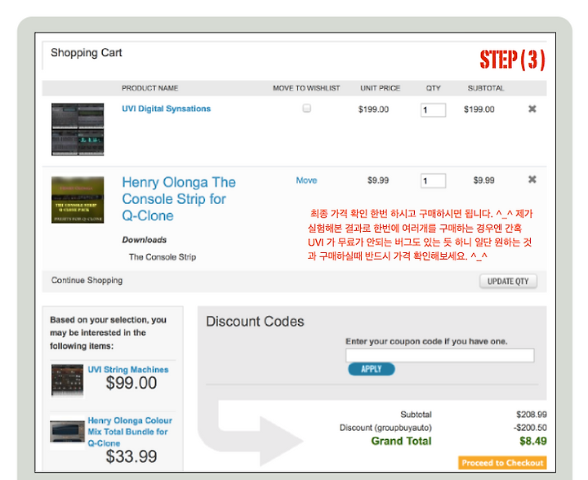The width and height of the screenshot is (588, 480).
Task: Click the $199.00 subtotal of UVI Digital Synsations
Action: coord(479,109)
